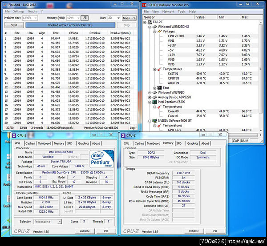
Task: Switch to Mainboard tab in left CPU-Z
Action: click(x=44, y=143)
